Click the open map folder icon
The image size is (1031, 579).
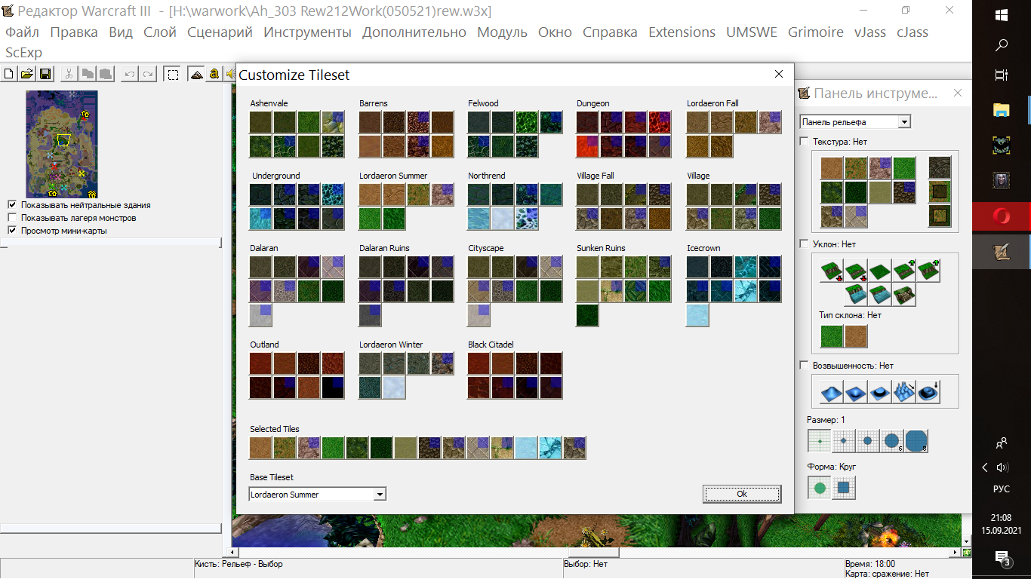click(27, 74)
